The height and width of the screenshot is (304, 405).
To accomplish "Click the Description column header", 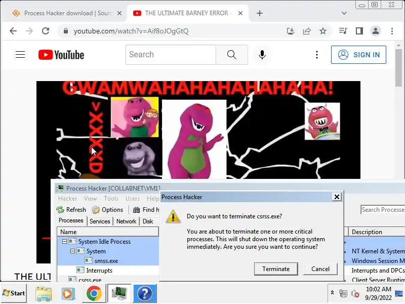I will pos(377,232).
